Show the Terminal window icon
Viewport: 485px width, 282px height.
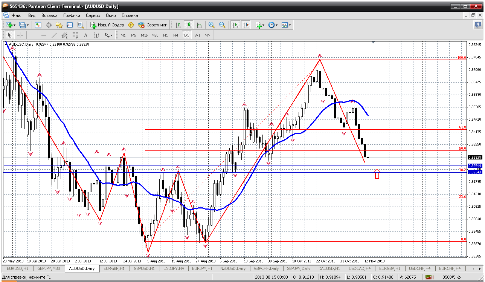[x=70, y=25]
